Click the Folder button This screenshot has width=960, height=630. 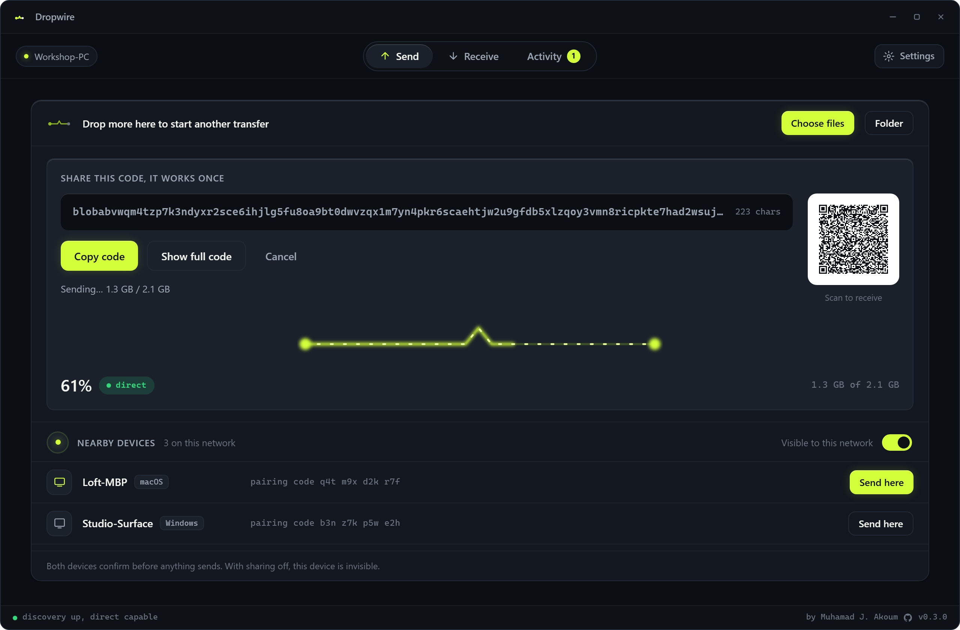point(889,123)
